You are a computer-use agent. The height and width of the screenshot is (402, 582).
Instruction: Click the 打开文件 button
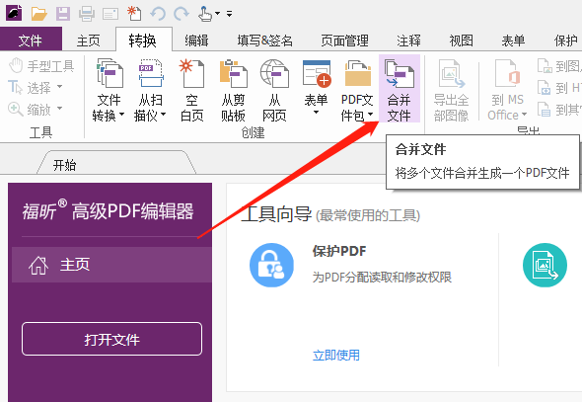111,339
